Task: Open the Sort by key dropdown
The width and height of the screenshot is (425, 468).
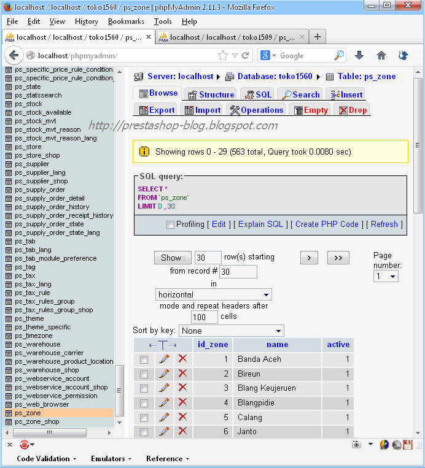Action: [x=232, y=331]
